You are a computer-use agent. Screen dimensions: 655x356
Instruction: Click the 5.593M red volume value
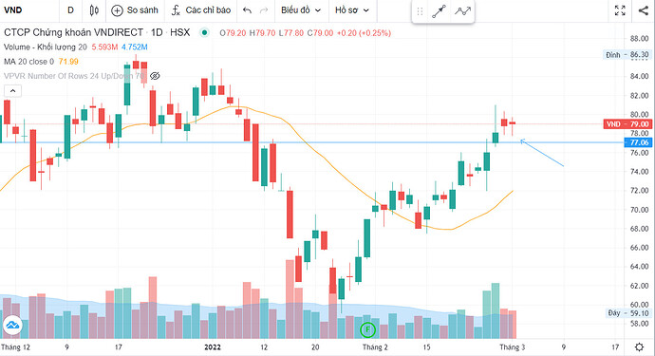(104, 47)
